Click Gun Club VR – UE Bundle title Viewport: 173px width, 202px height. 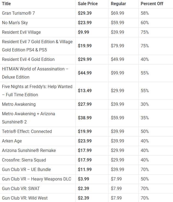[26, 170]
